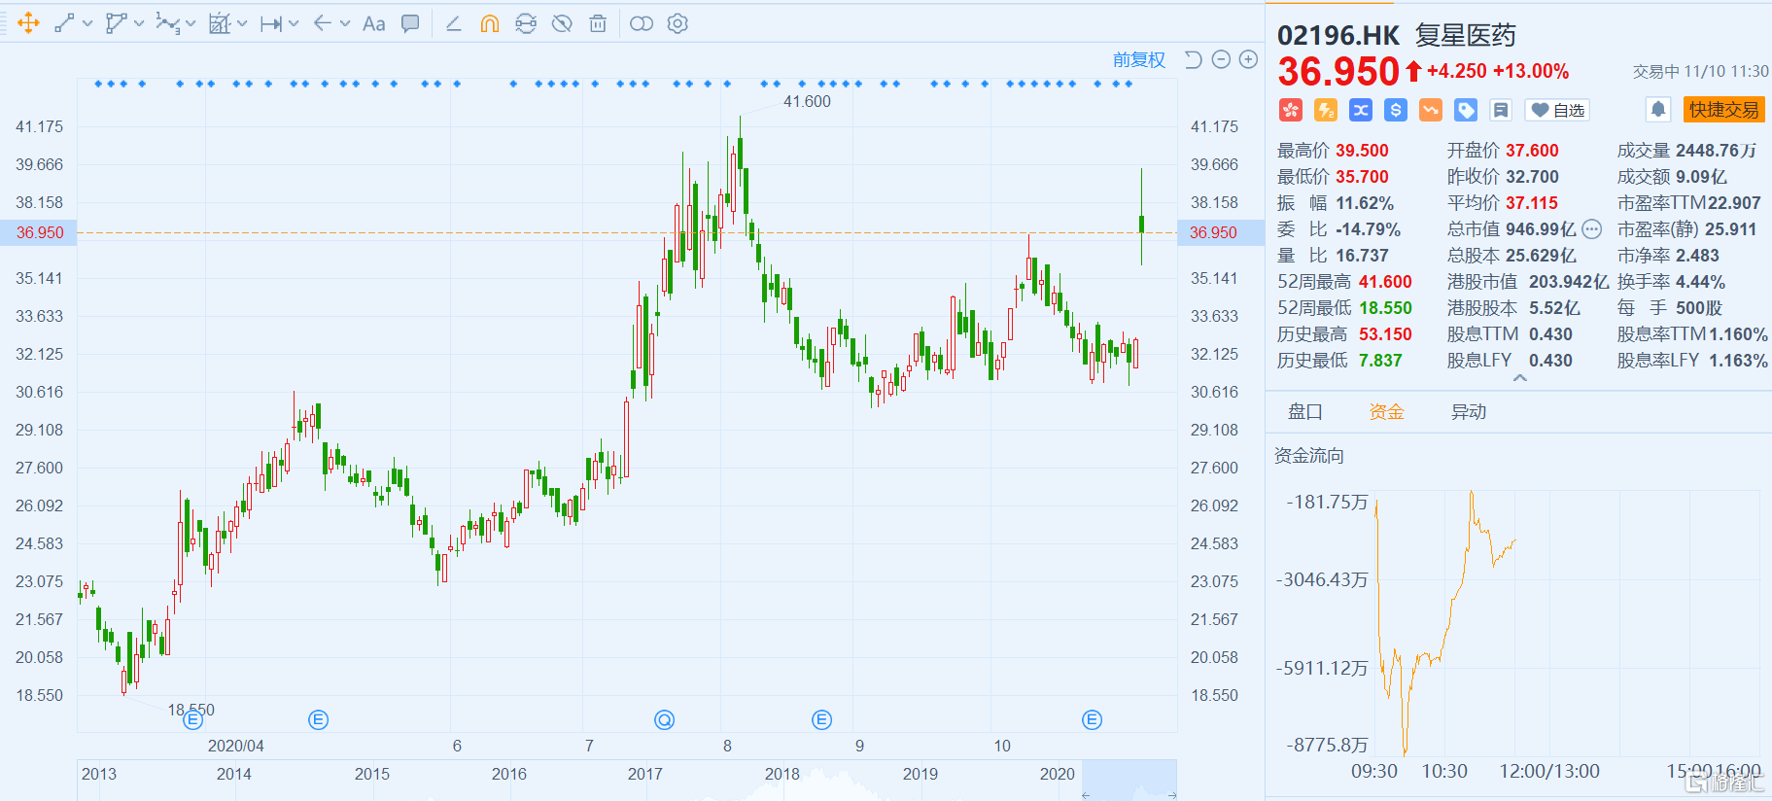Click the navigator left scroll arrow

(1086, 795)
